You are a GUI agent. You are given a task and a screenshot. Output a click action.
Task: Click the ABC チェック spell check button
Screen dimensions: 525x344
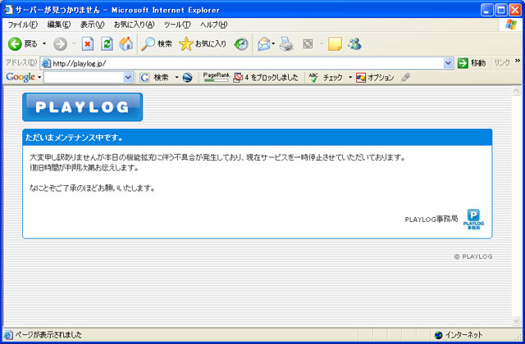coord(326,78)
